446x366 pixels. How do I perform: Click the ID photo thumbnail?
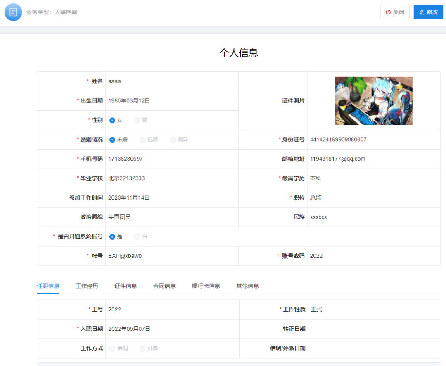tap(374, 101)
